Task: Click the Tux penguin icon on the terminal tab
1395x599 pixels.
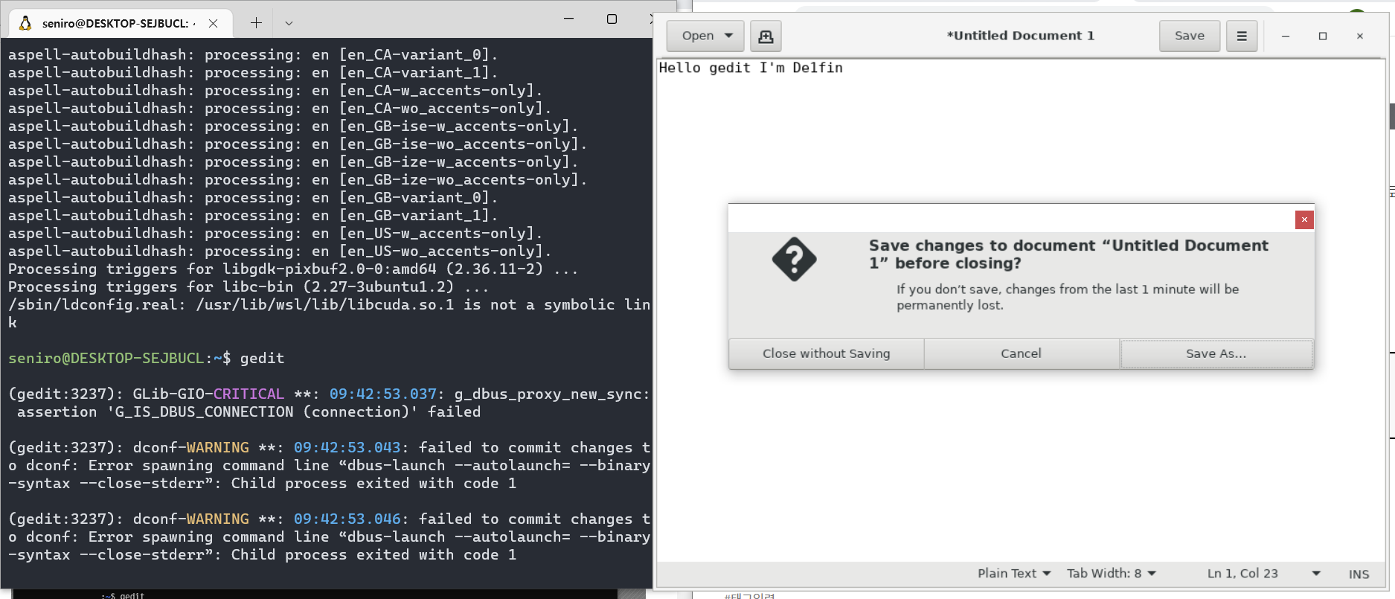Action: pos(25,23)
